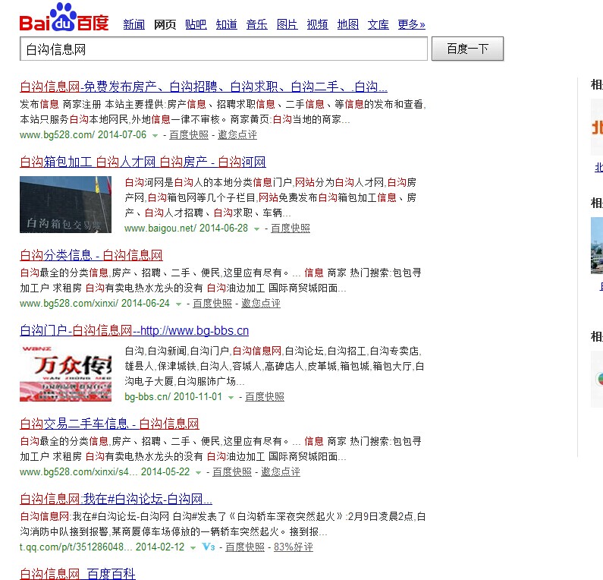Viewport: 603px width, 580px height.
Task: Click the V3 credibility badge icon
Action: (x=207, y=547)
